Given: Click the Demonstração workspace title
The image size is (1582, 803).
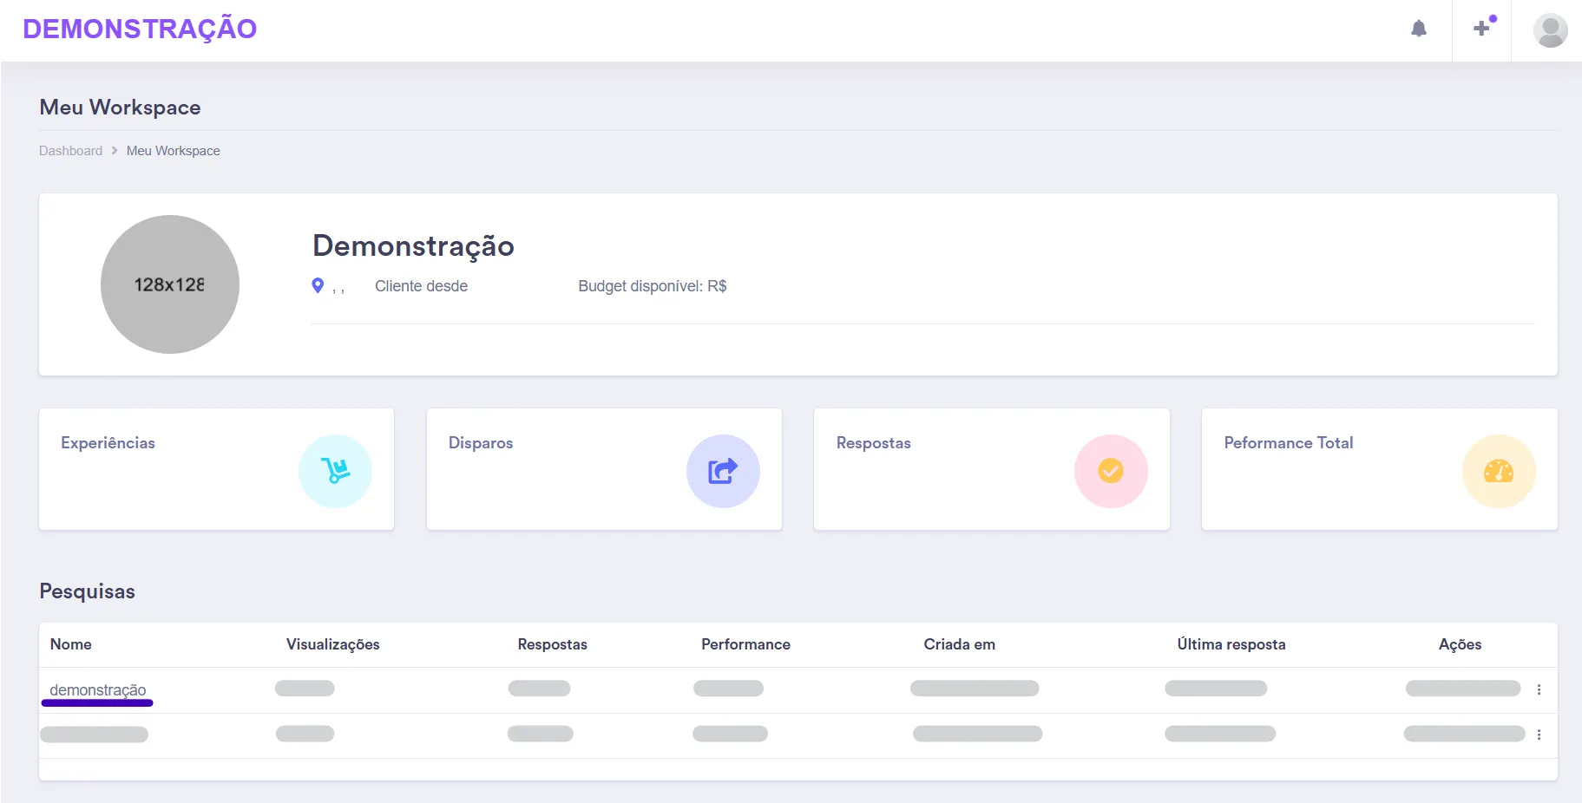Looking at the screenshot, I should tap(413, 246).
